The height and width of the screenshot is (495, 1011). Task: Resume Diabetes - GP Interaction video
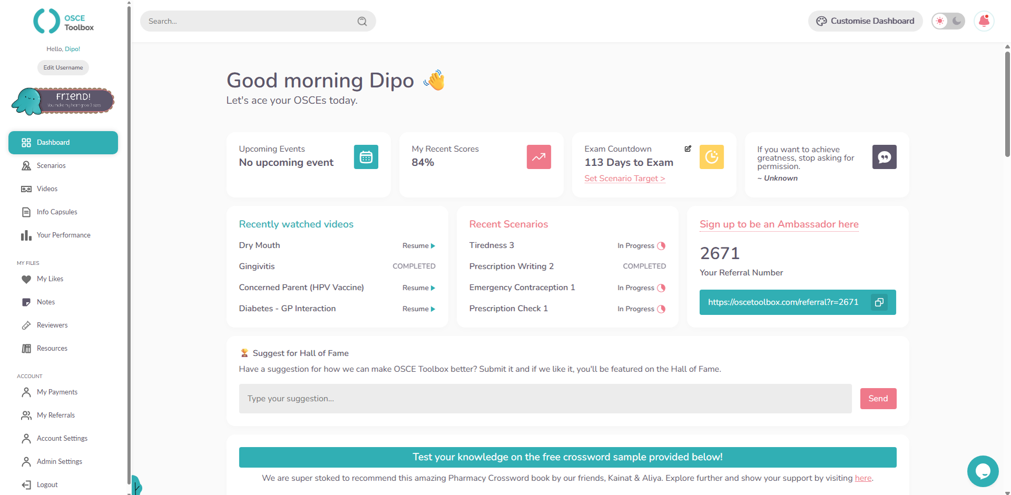(x=419, y=309)
